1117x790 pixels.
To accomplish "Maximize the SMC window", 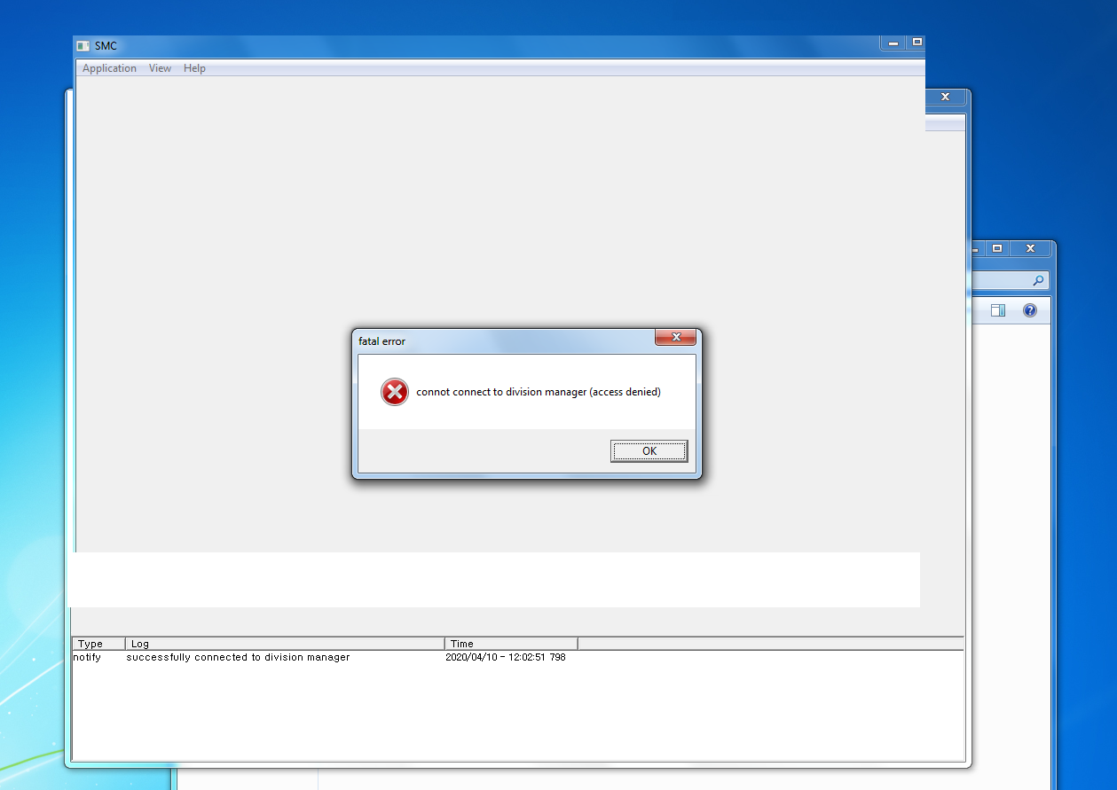I will (916, 43).
